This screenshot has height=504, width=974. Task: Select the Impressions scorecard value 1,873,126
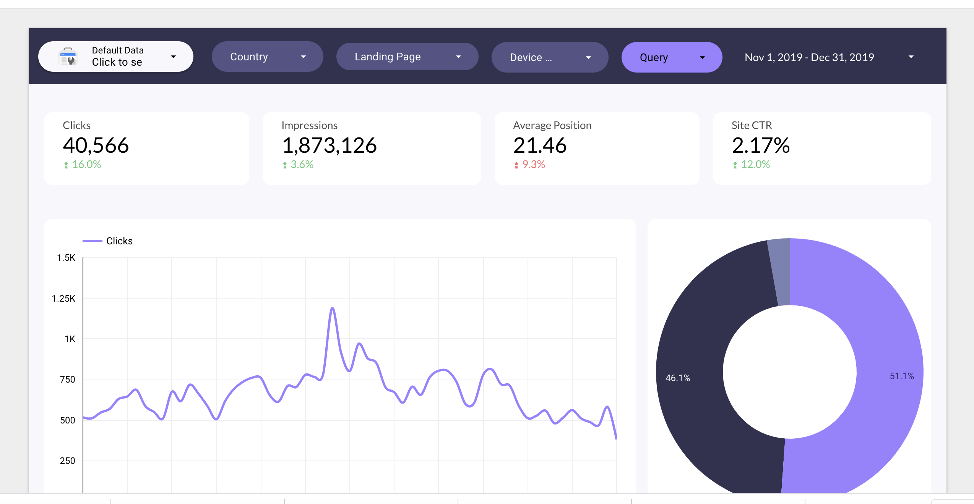tap(330, 145)
